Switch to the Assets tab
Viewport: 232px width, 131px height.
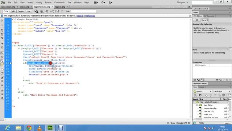point(202,87)
